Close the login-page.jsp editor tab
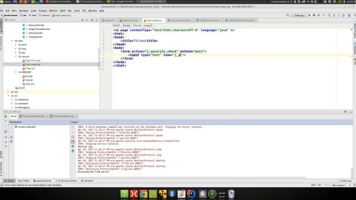 164,21
